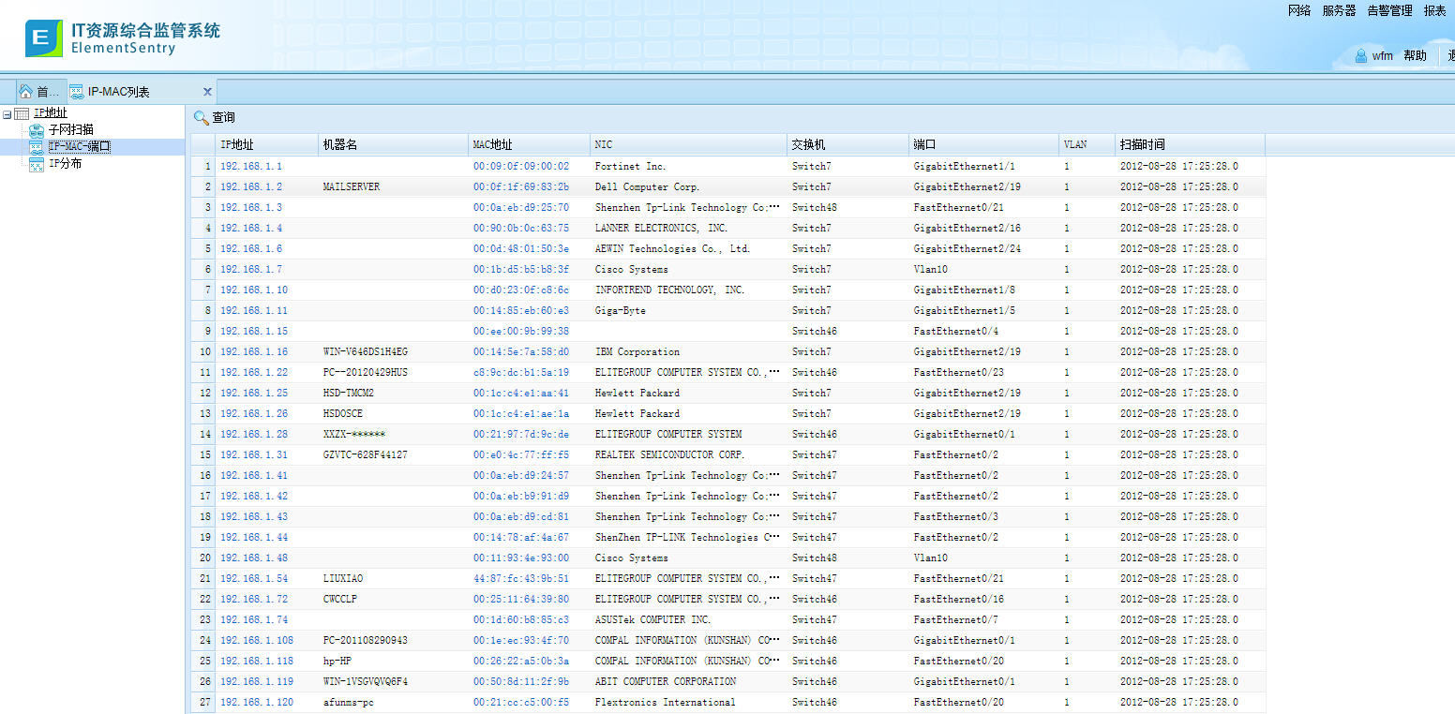Select row number 27
1455x714 pixels.
pos(205,702)
